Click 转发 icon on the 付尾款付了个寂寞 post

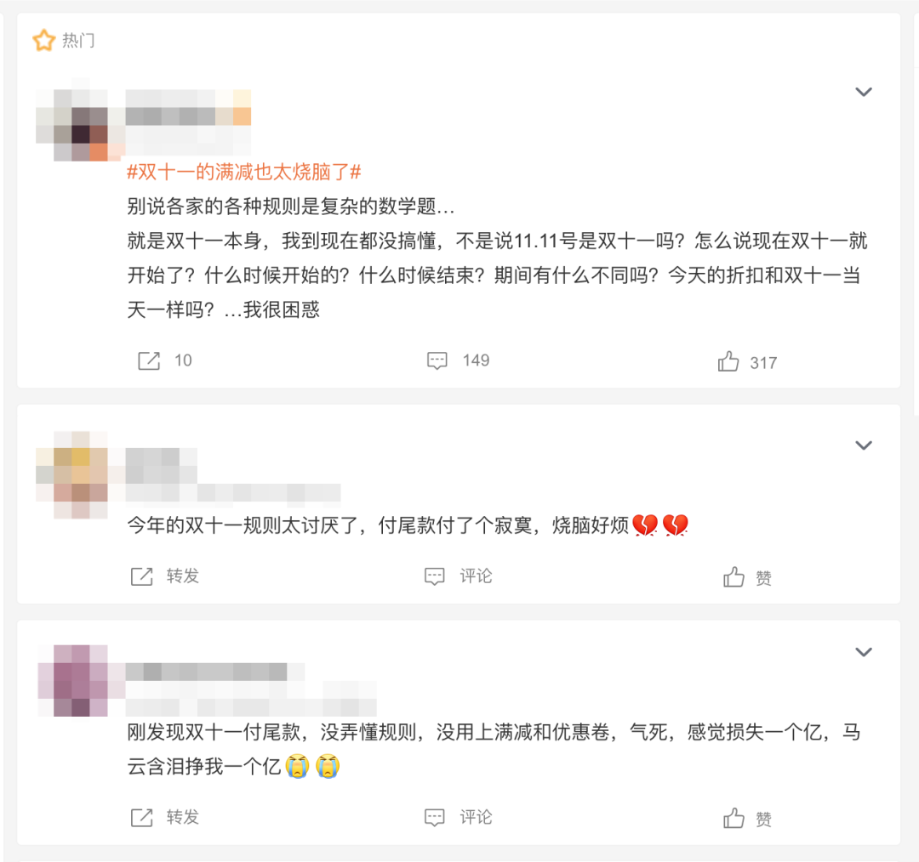(141, 576)
